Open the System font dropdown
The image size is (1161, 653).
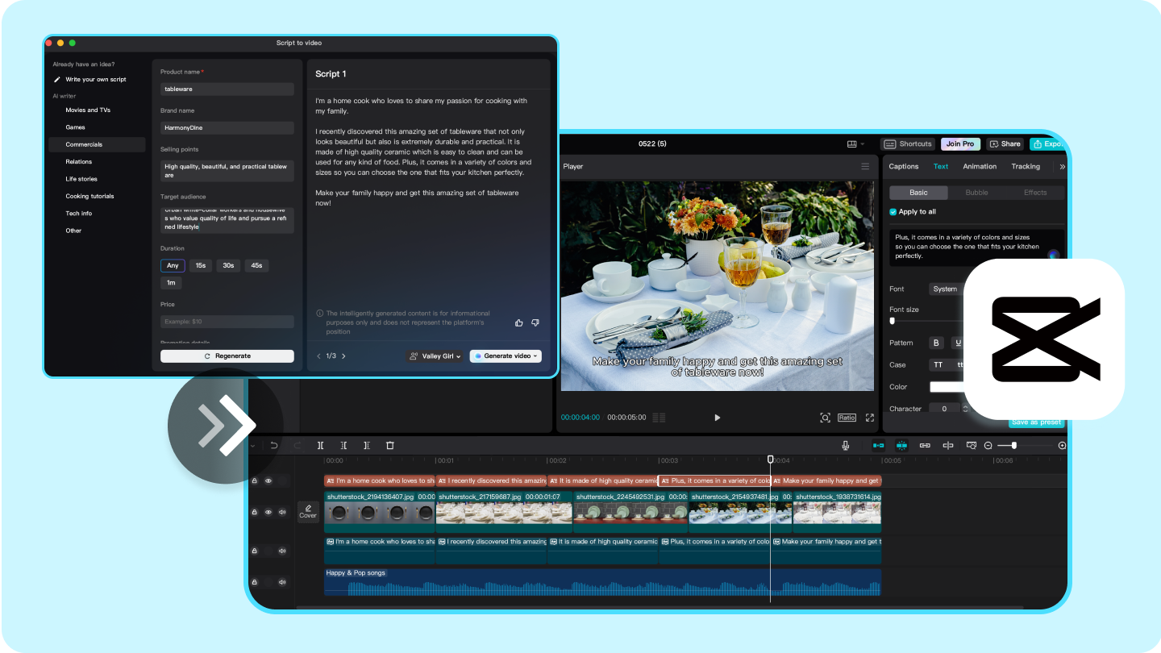coord(947,289)
